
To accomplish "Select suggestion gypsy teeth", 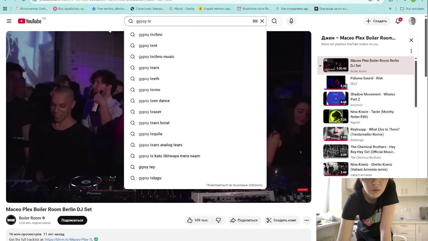I will 195,79.
